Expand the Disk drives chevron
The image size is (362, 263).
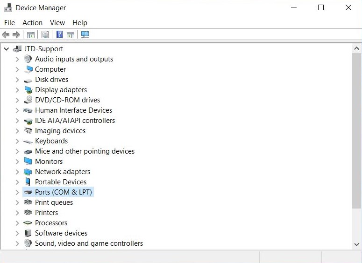pyautogui.click(x=17, y=80)
